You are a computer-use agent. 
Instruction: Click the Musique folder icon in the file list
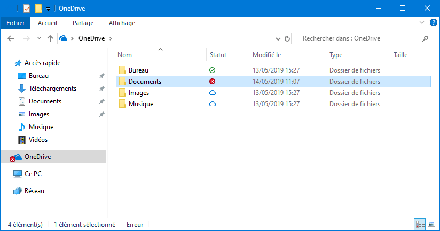tap(122, 103)
